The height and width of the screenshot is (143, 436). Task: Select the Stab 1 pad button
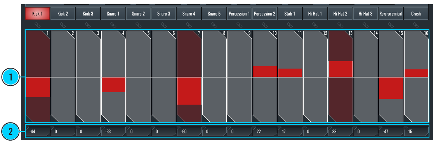[x=290, y=14]
